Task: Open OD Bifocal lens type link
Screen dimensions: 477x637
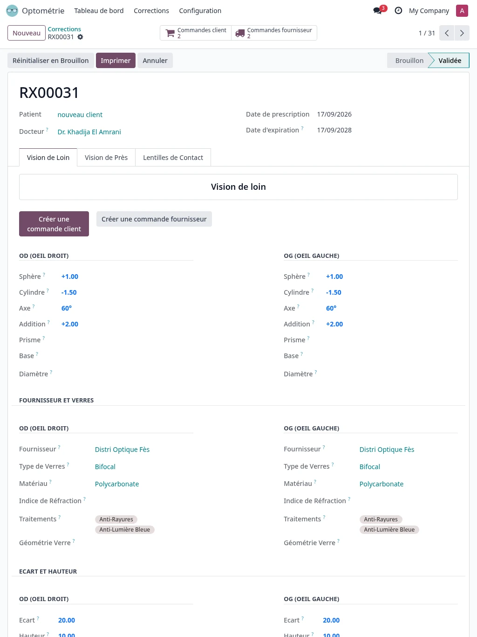Action: tap(105, 467)
